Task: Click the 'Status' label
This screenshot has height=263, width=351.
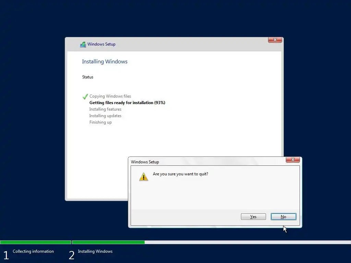Action: coord(87,77)
